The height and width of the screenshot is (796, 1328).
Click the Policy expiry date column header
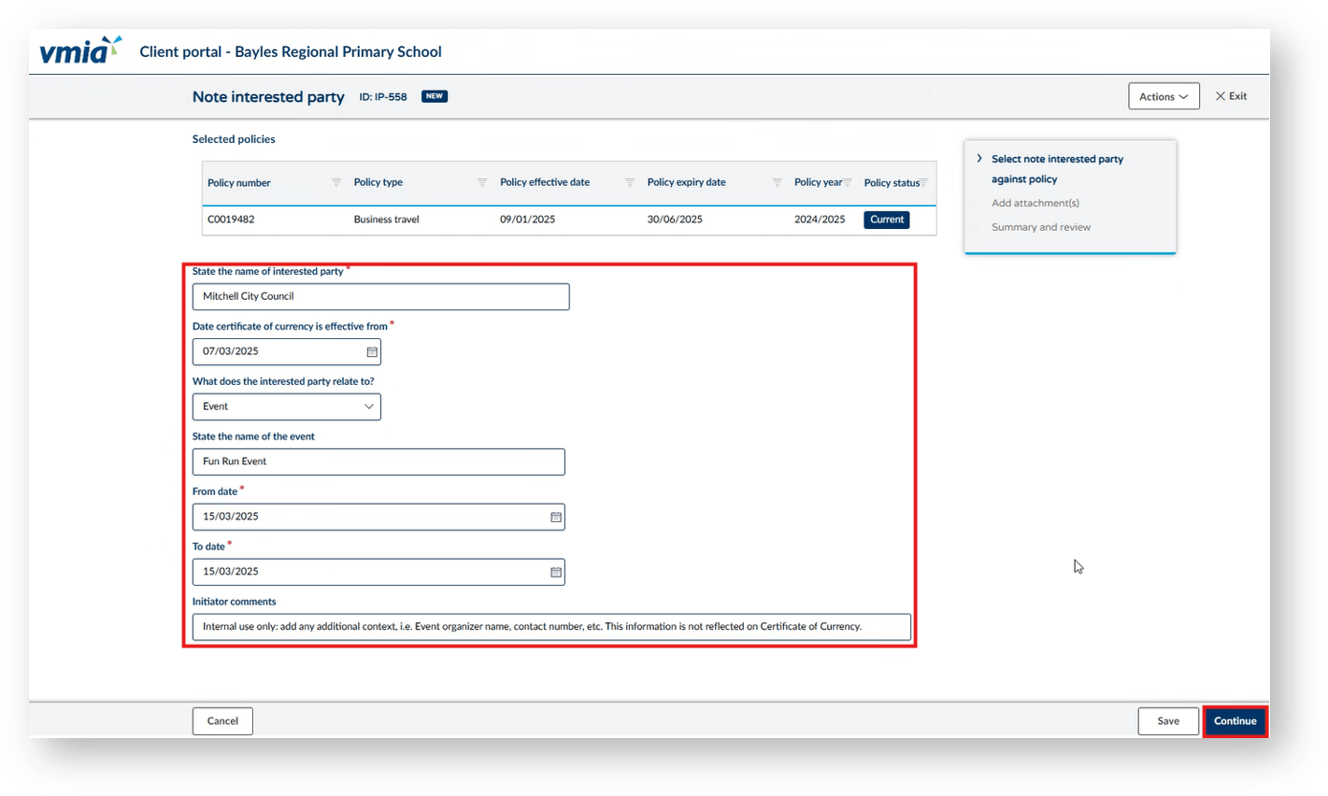coord(686,183)
